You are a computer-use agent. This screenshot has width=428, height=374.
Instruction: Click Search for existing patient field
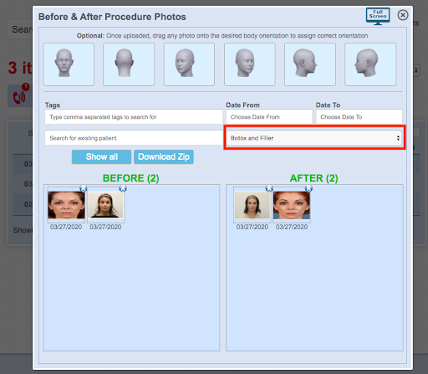pyautogui.click(x=134, y=138)
